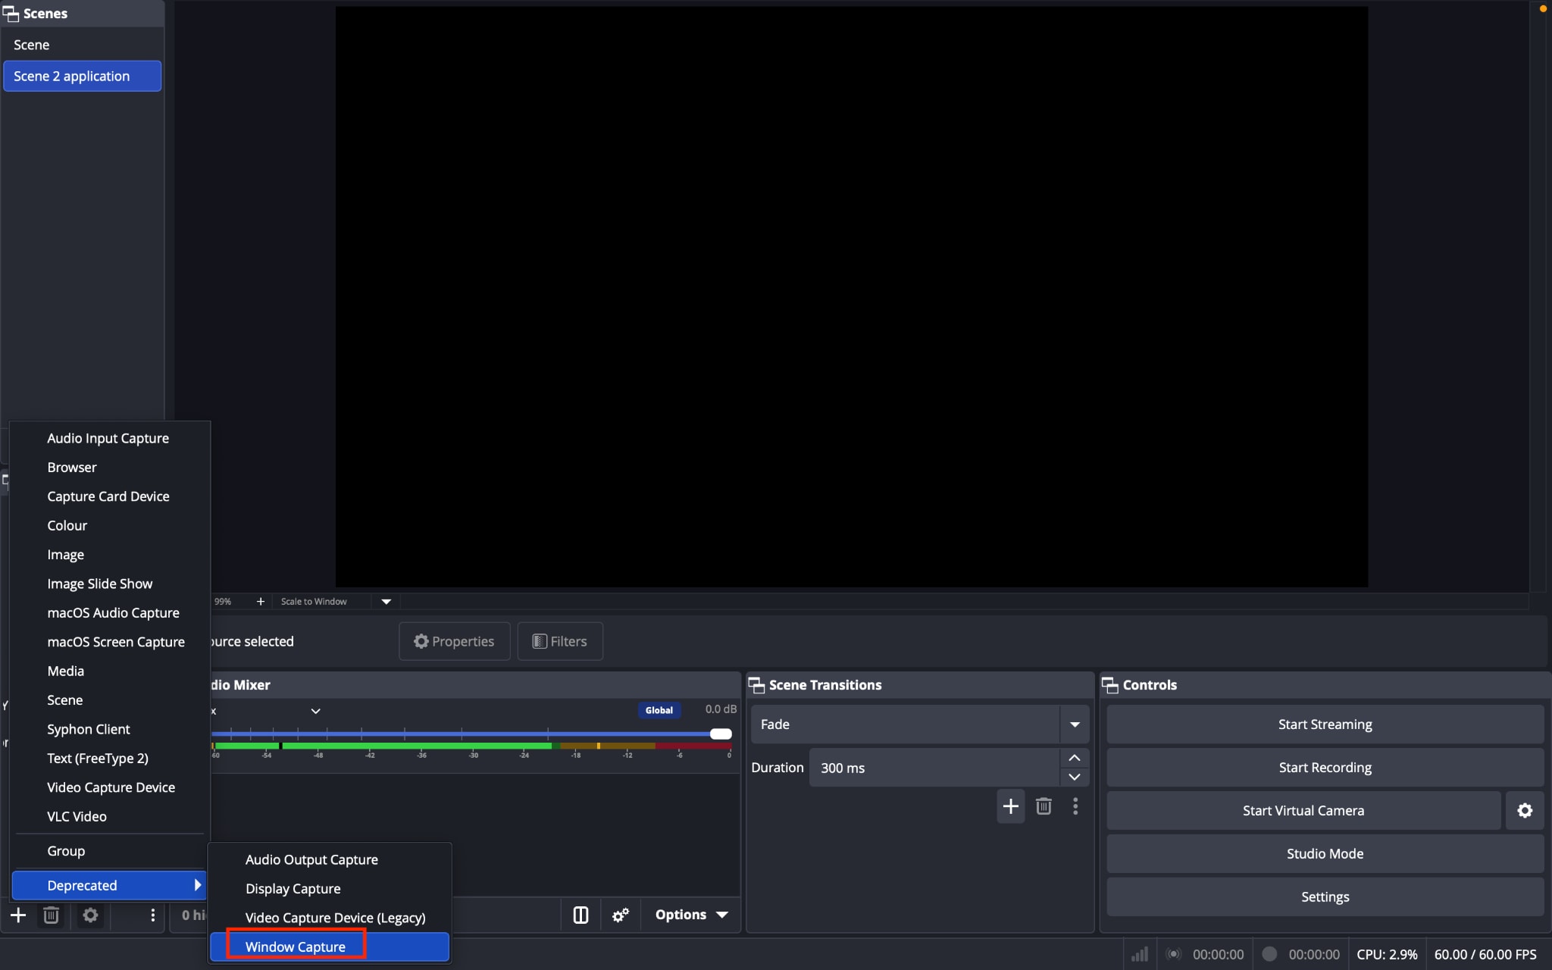Open virtual camera settings gear
This screenshot has width=1552, height=970.
tap(1525, 810)
